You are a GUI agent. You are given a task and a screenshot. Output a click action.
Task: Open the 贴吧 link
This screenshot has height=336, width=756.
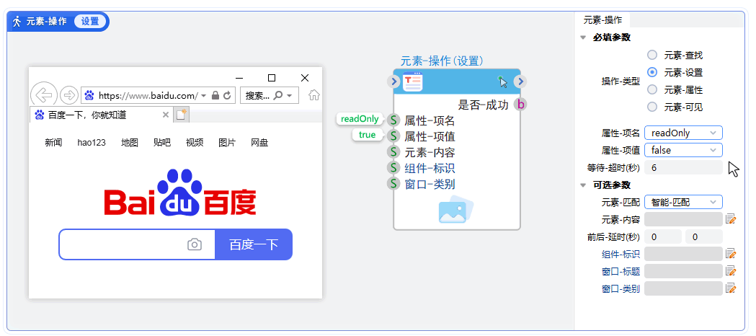pyautogui.click(x=162, y=143)
